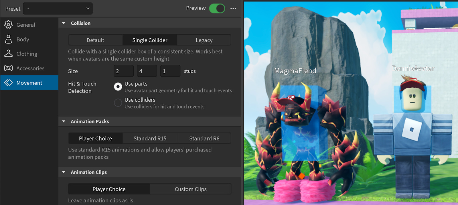458x205 pixels.
Task: Click the Size label
Action: (73, 71)
